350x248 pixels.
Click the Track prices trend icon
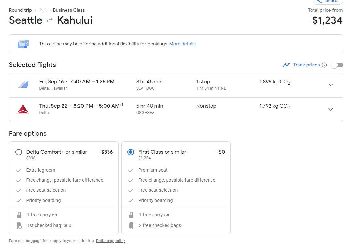[x=286, y=65]
